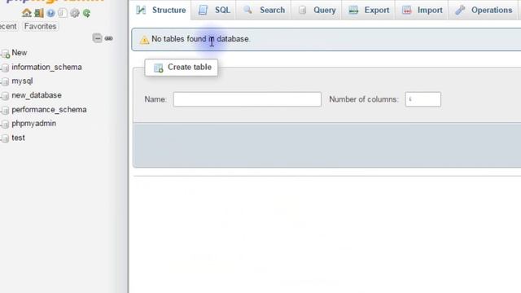Focus the table Name input field
This screenshot has width=521, height=293.
pos(247,99)
